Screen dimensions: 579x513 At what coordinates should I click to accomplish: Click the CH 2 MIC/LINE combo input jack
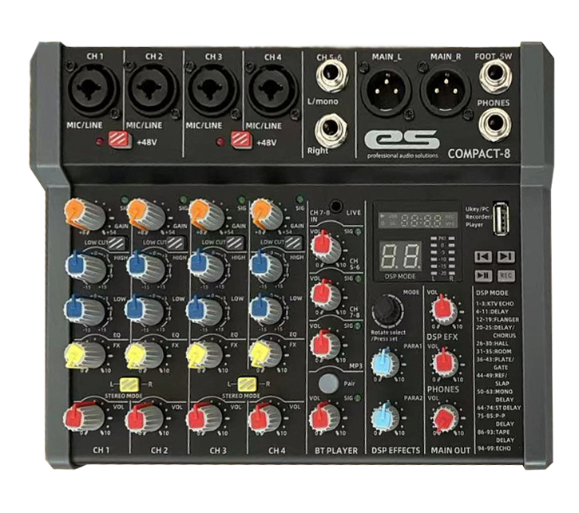click(150, 89)
